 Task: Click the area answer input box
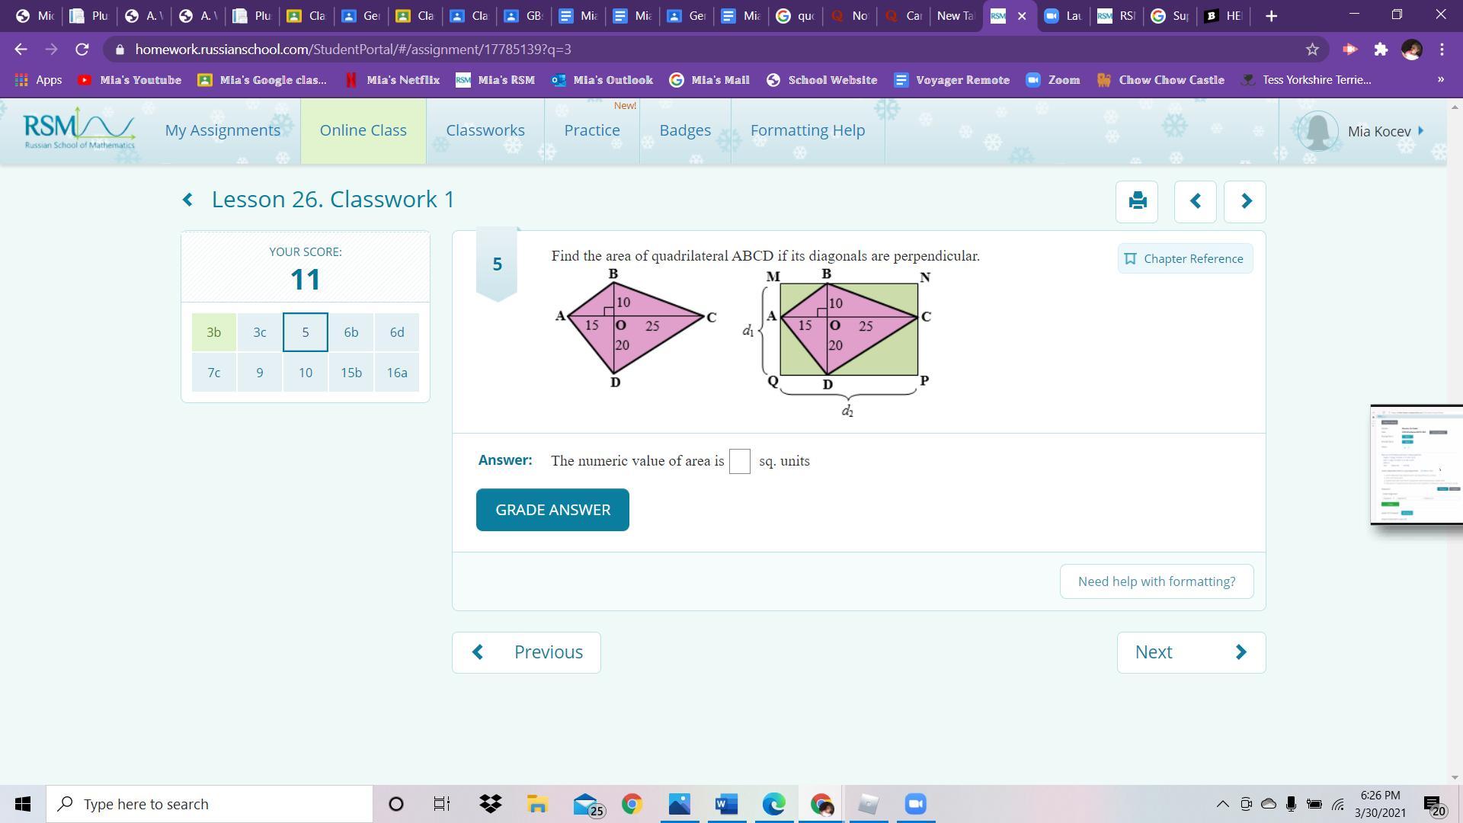pyautogui.click(x=739, y=461)
